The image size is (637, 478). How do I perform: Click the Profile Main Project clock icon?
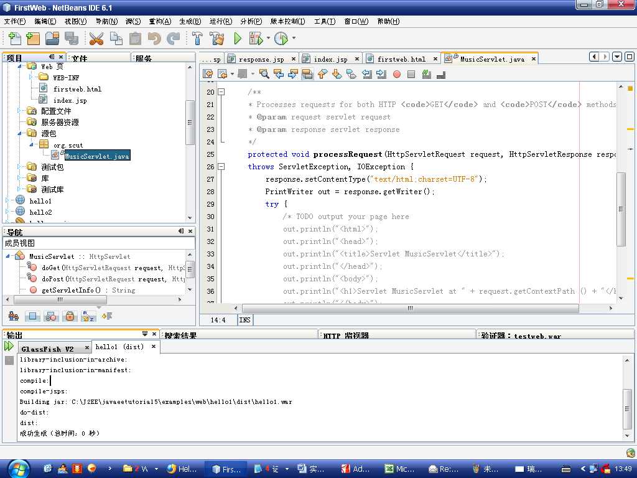click(x=281, y=39)
